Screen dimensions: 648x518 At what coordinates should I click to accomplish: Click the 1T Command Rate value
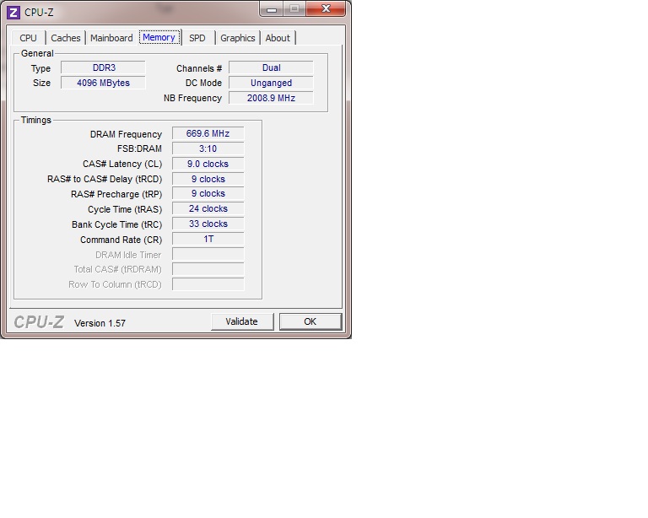coord(208,239)
